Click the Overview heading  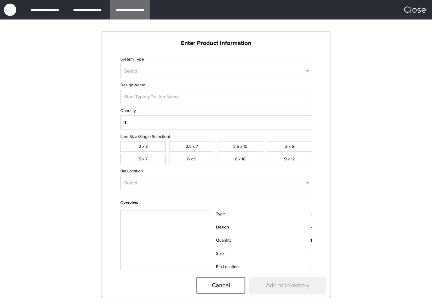click(129, 203)
